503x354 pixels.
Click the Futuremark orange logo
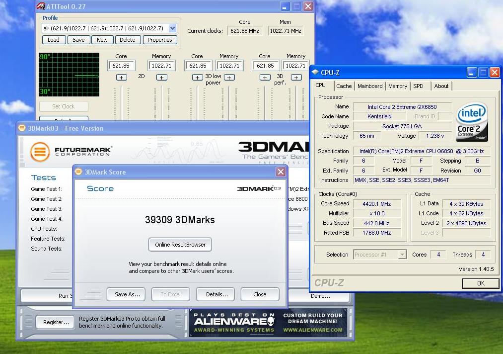[40, 152]
